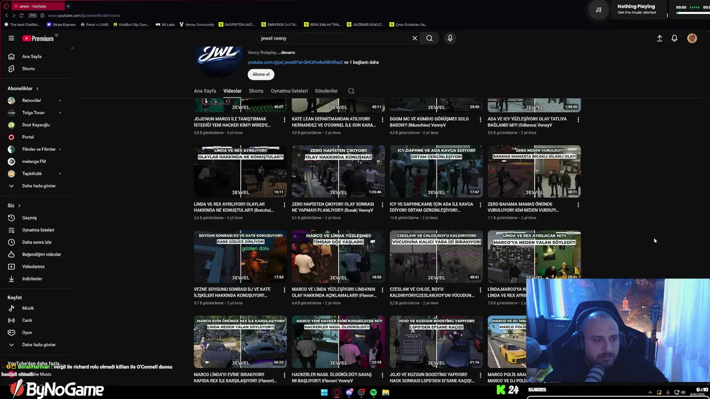
Task: Open Daha sonra izle in sidebar
Action: (37, 242)
